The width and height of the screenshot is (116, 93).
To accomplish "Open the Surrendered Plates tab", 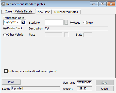I will click(66, 12).
